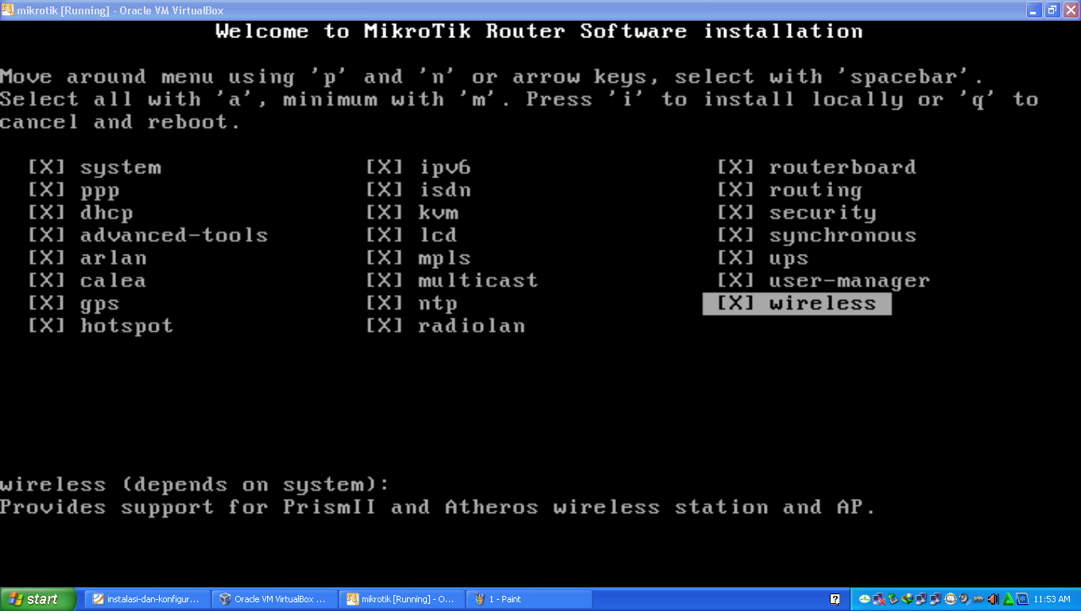
Task: Select mikrotik [Running] taskbar button
Action: tap(402, 599)
